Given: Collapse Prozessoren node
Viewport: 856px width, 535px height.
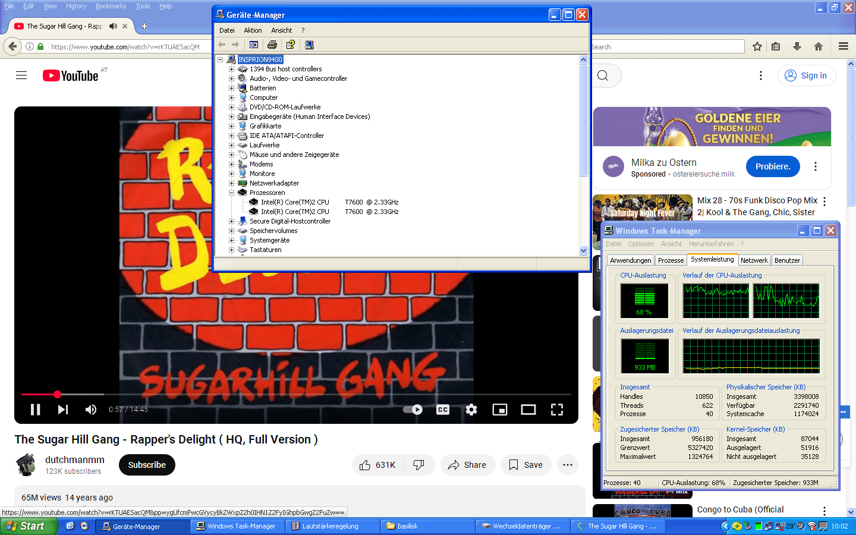Looking at the screenshot, I should click(x=232, y=193).
